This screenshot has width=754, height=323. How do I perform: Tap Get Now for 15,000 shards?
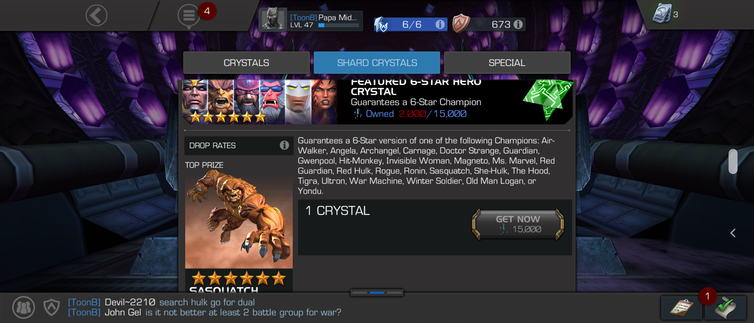518,224
